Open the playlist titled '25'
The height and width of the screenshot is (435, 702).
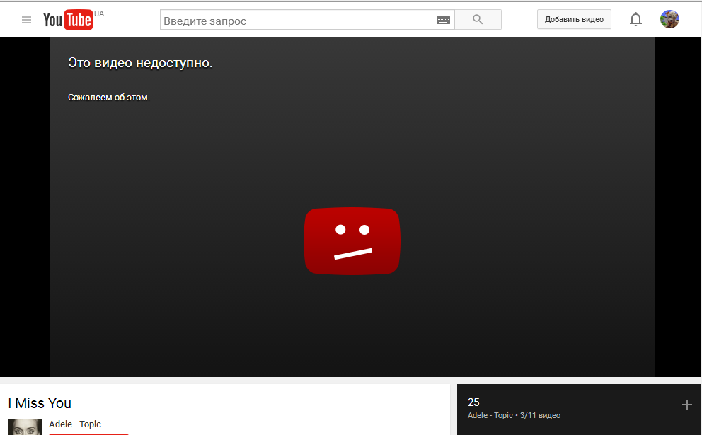(473, 402)
